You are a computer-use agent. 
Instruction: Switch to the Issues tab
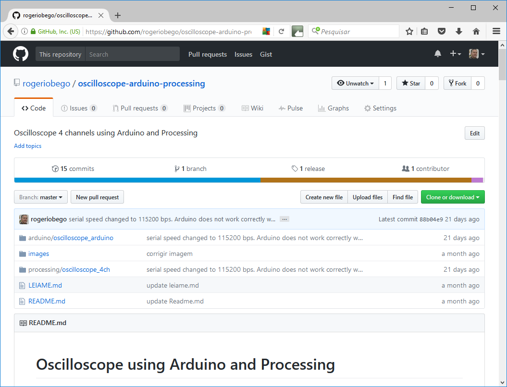pos(78,108)
